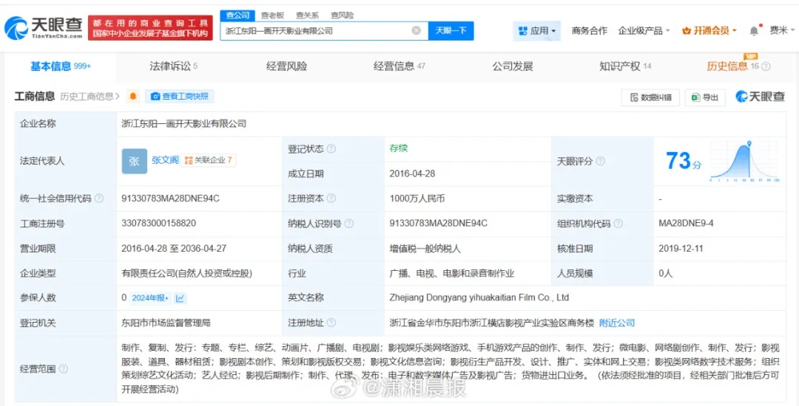Open the 企业级产品 dropdown

[644, 31]
